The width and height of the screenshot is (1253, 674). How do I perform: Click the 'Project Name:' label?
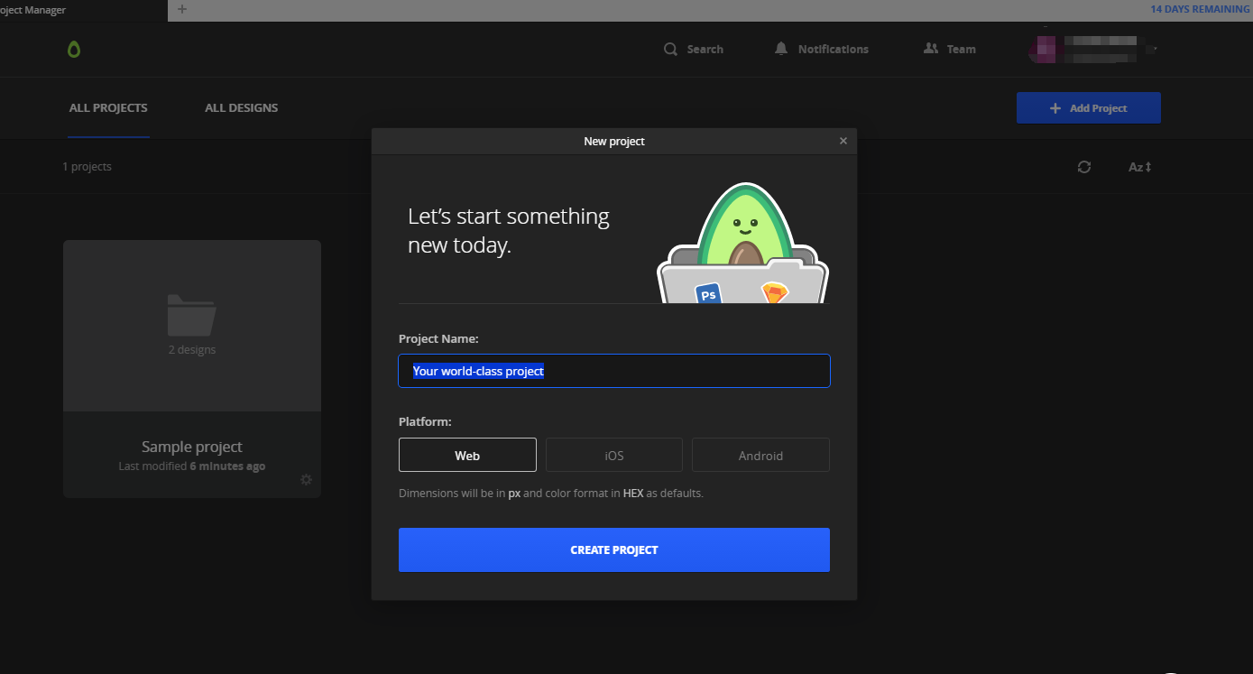(438, 339)
